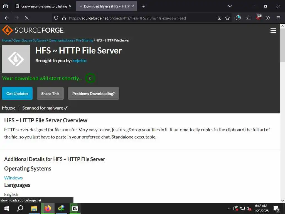The width and height of the screenshot is (285, 214).
Task: Click the security tray icon with red dot
Action: click(x=236, y=208)
